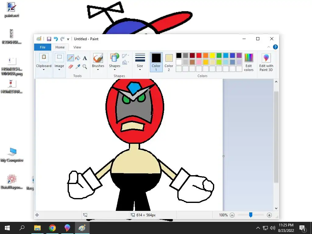
Task: Click the volume speaker icon in tray
Action: coord(273,228)
